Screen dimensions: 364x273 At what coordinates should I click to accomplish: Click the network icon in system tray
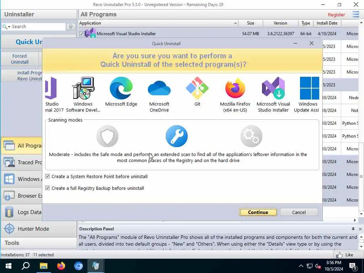click(x=310, y=266)
